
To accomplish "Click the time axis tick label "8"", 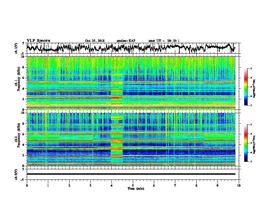I will [196, 186].
